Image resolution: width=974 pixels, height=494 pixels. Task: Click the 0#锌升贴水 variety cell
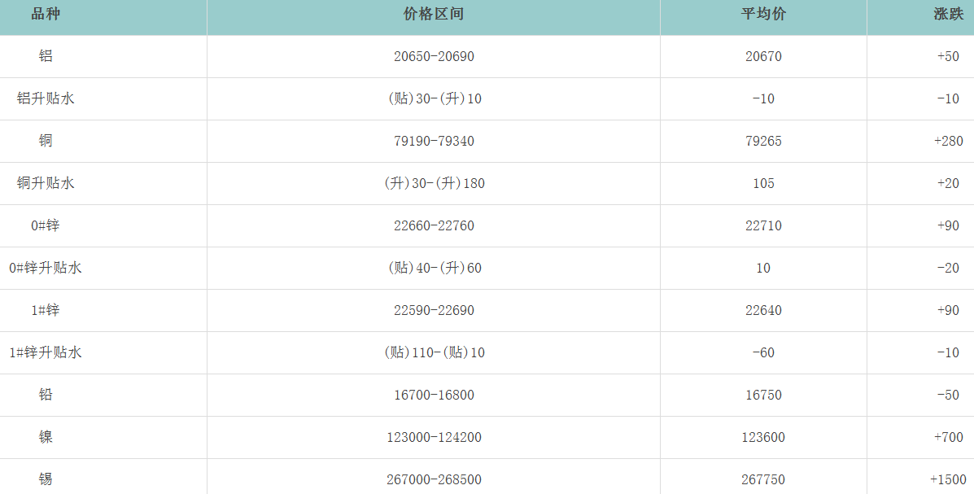tap(46, 269)
